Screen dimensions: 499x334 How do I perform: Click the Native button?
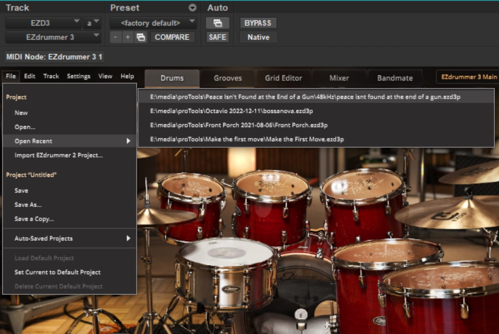(258, 37)
